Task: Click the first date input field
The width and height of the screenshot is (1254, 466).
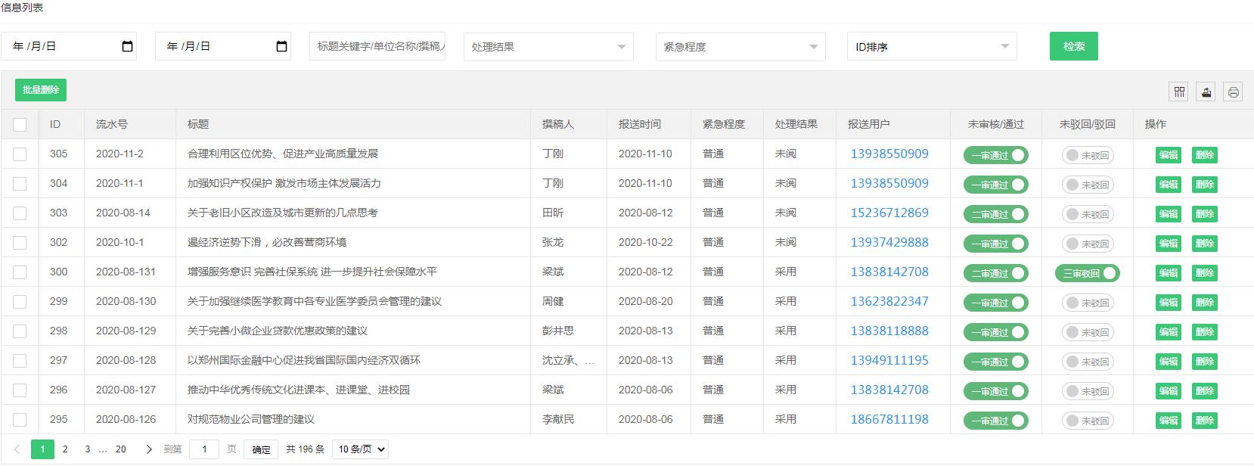Action: [69, 46]
